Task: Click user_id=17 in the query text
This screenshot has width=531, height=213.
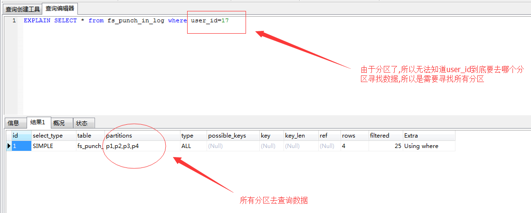Action: click(x=210, y=20)
